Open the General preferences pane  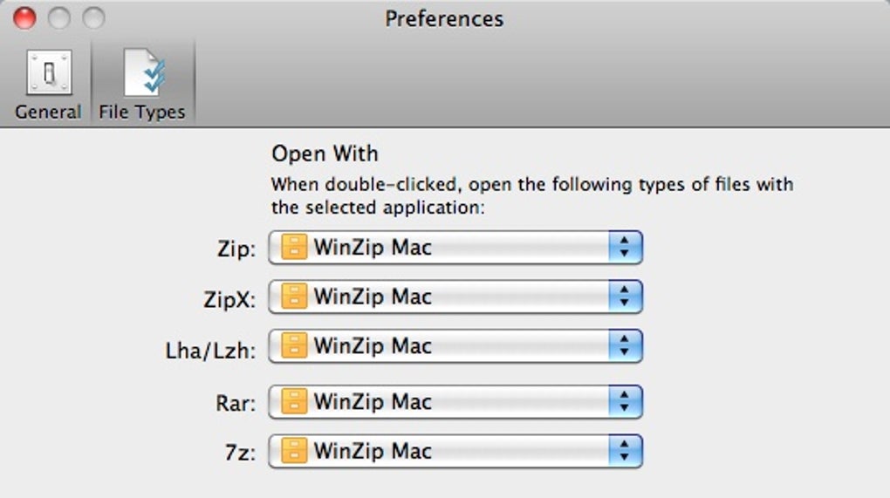48,74
